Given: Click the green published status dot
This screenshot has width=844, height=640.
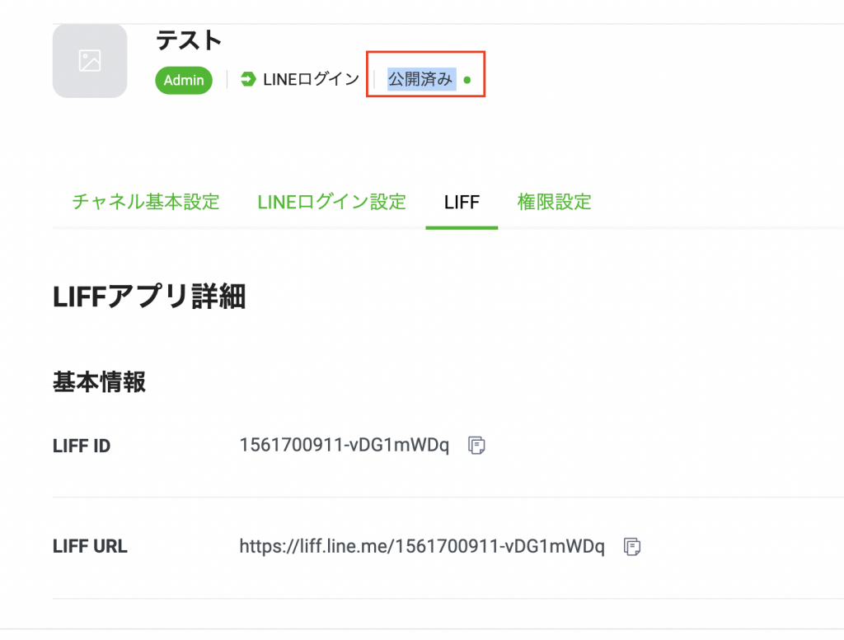Looking at the screenshot, I should [467, 80].
